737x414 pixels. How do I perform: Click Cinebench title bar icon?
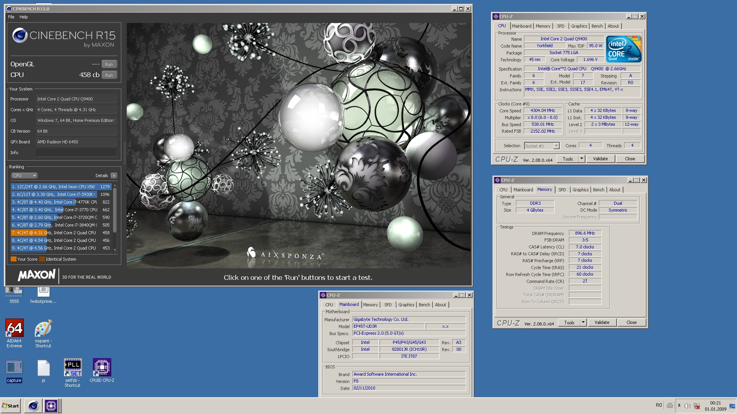[x=9, y=8]
